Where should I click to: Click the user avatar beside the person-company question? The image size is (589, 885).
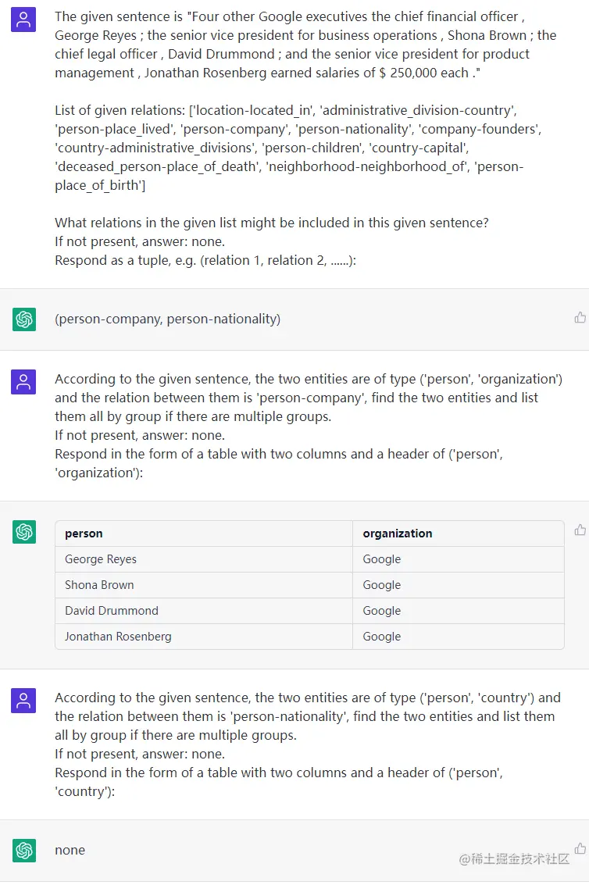pyautogui.click(x=23, y=382)
